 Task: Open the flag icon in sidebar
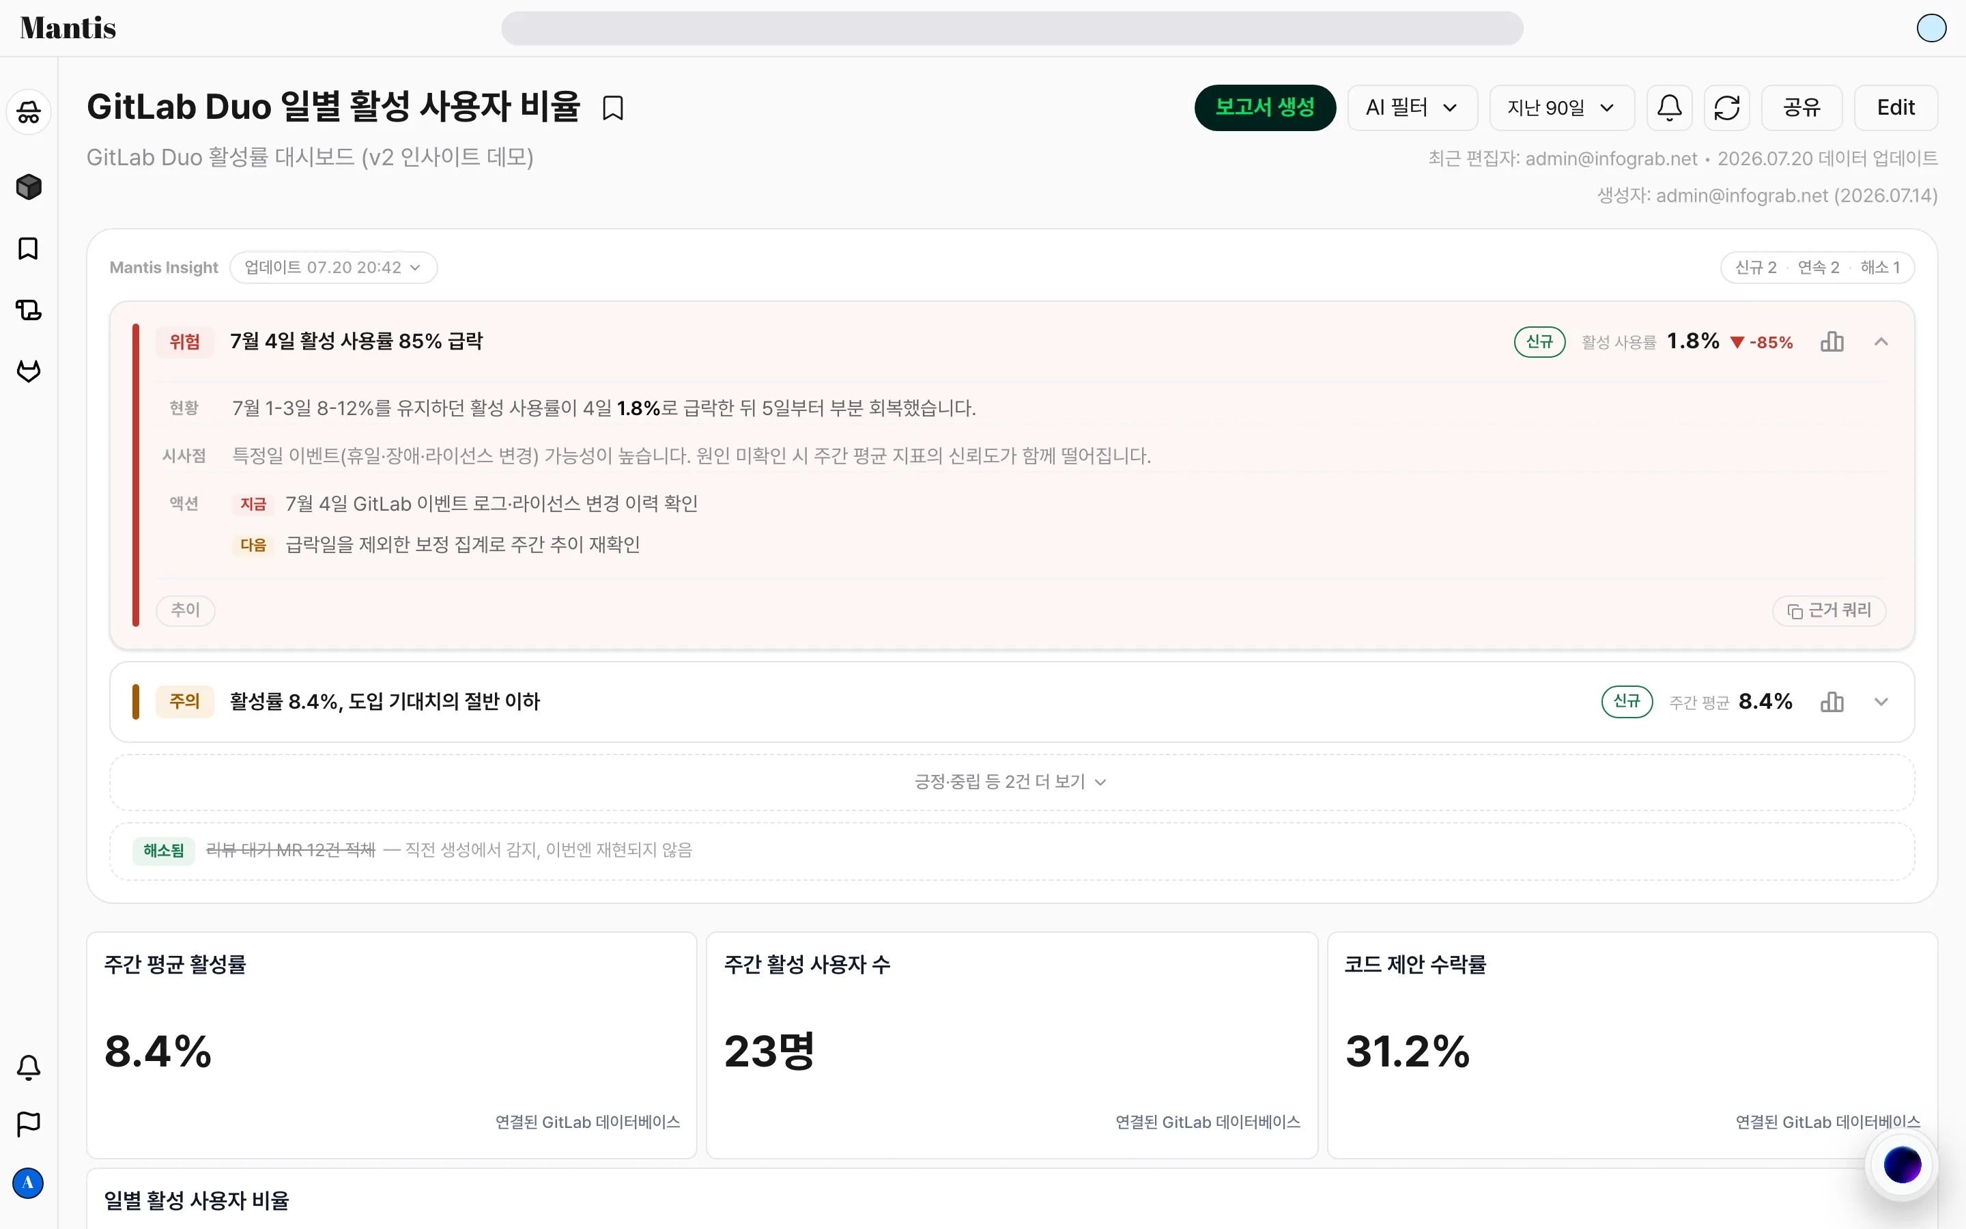[x=29, y=1124]
